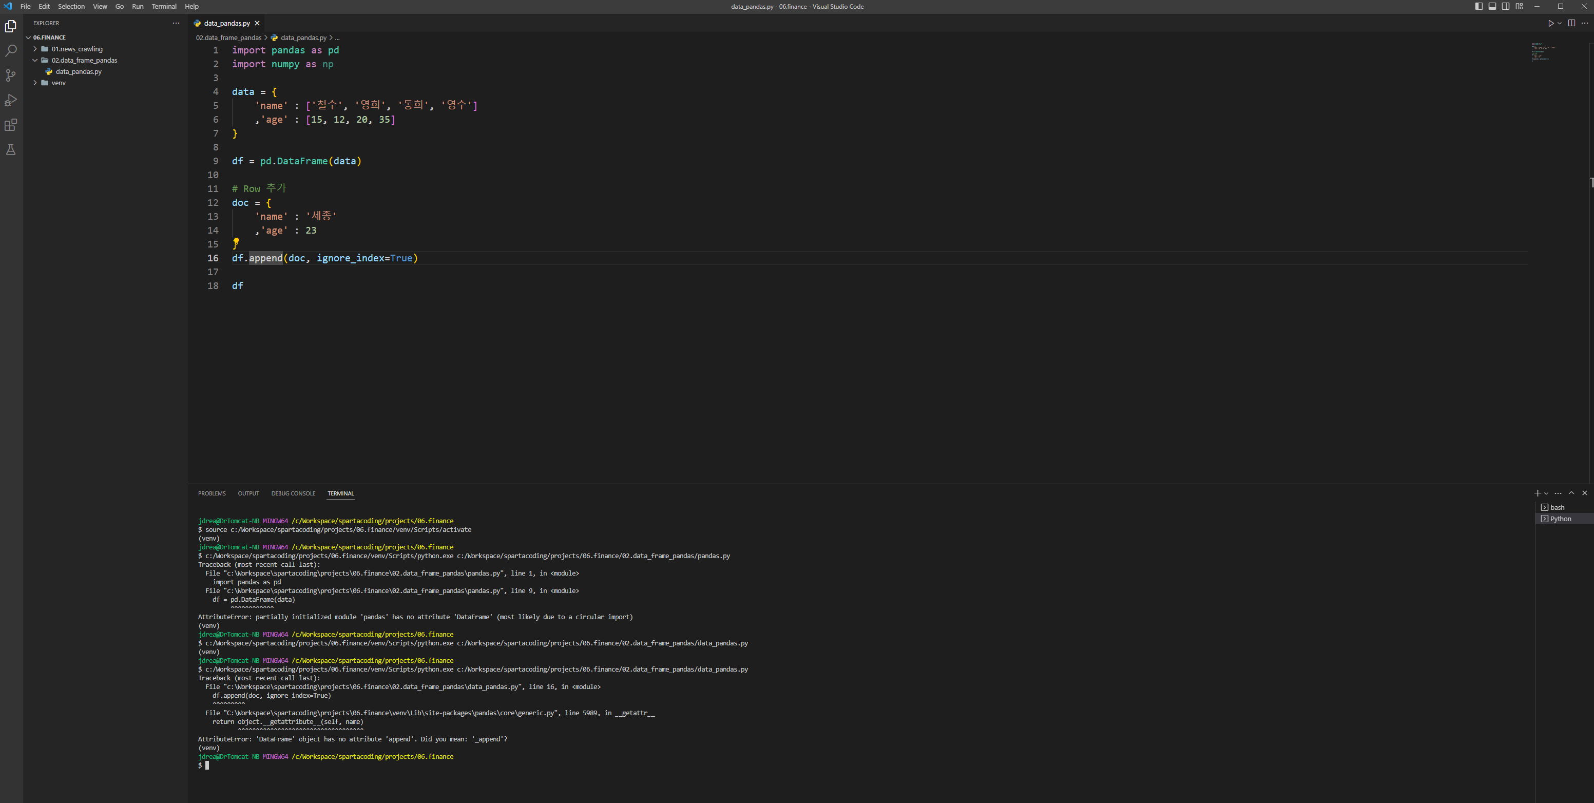Open the Run menu
Screen dimensions: 1594x803
click(138, 6)
